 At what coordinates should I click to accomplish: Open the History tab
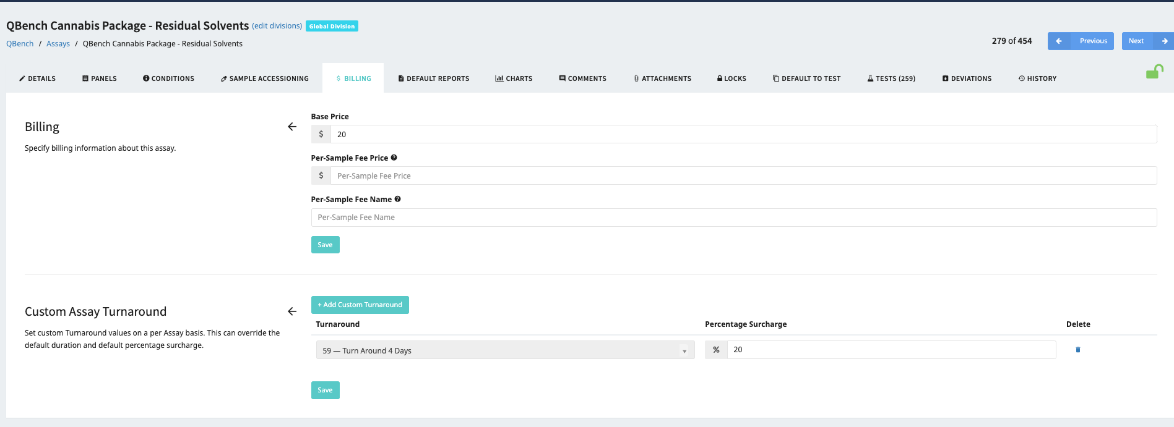(x=1037, y=78)
